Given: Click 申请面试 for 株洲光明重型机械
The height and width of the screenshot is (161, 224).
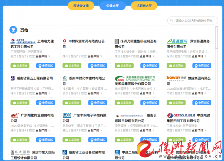Looking at the screenshot, I should [x=150, y=66].
